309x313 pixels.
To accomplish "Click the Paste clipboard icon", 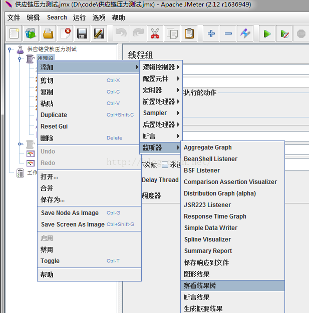I will (x=189, y=33).
